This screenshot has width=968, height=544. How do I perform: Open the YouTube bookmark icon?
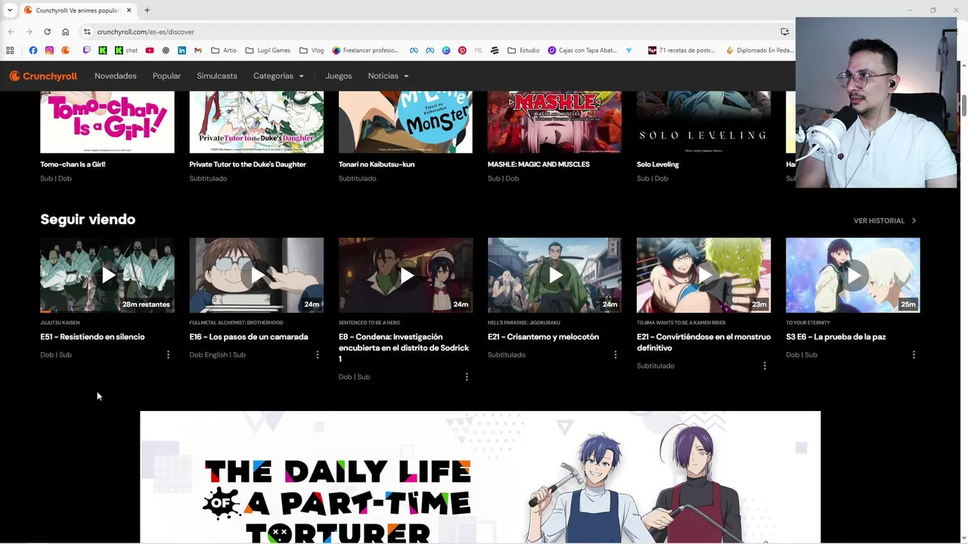pyautogui.click(x=150, y=51)
